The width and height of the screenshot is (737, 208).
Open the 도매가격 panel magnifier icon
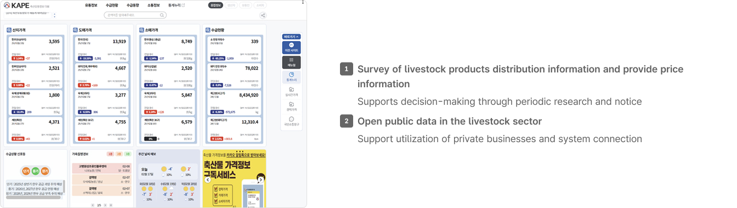[75, 30]
